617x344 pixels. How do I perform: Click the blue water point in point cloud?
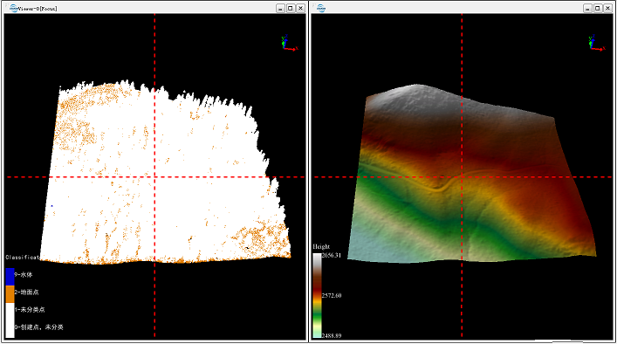tap(52, 206)
